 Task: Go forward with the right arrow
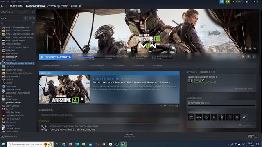tap(6, 7)
